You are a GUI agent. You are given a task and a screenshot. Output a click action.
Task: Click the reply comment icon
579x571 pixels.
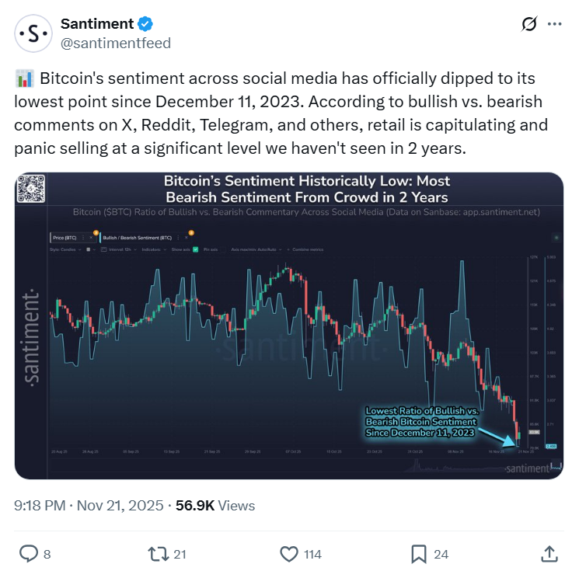pyautogui.click(x=29, y=553)
